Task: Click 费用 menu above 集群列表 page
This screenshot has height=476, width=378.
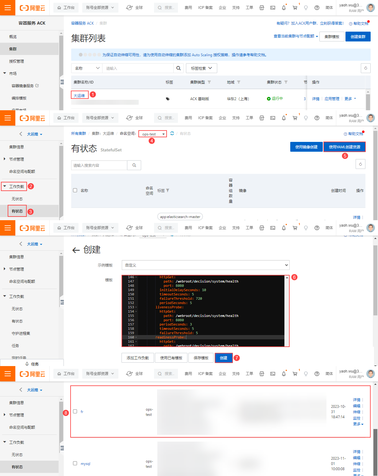Action: pyautogui.click(x=188, y=8)
